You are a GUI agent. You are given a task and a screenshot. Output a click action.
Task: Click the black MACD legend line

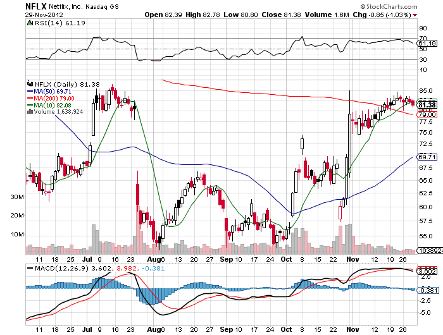click(x=30, y=268)
